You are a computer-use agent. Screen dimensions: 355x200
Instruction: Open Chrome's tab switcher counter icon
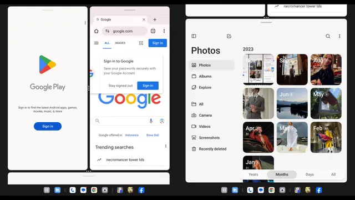click(x=153, y=31)
